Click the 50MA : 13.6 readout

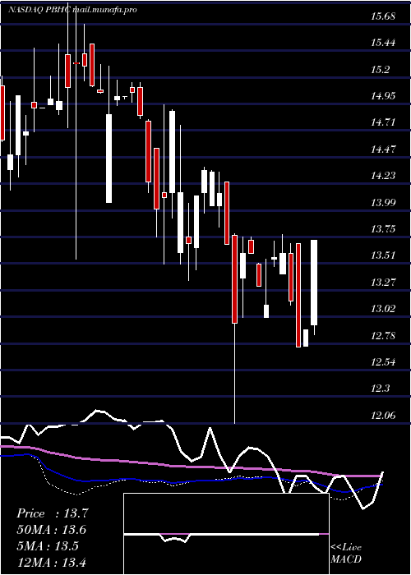pos(51,530)
